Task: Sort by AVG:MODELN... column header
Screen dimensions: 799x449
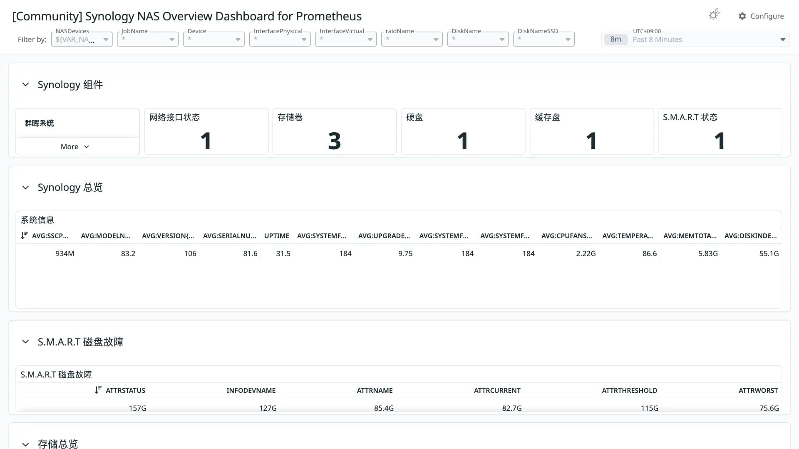Action: tap(106, 236)
